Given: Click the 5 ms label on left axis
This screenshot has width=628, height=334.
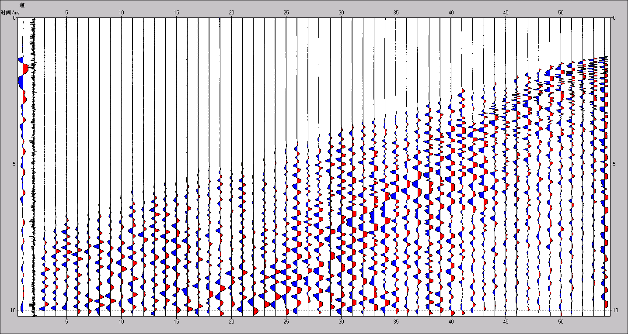Looking at the screenshot, I should [x=14, y=164].
